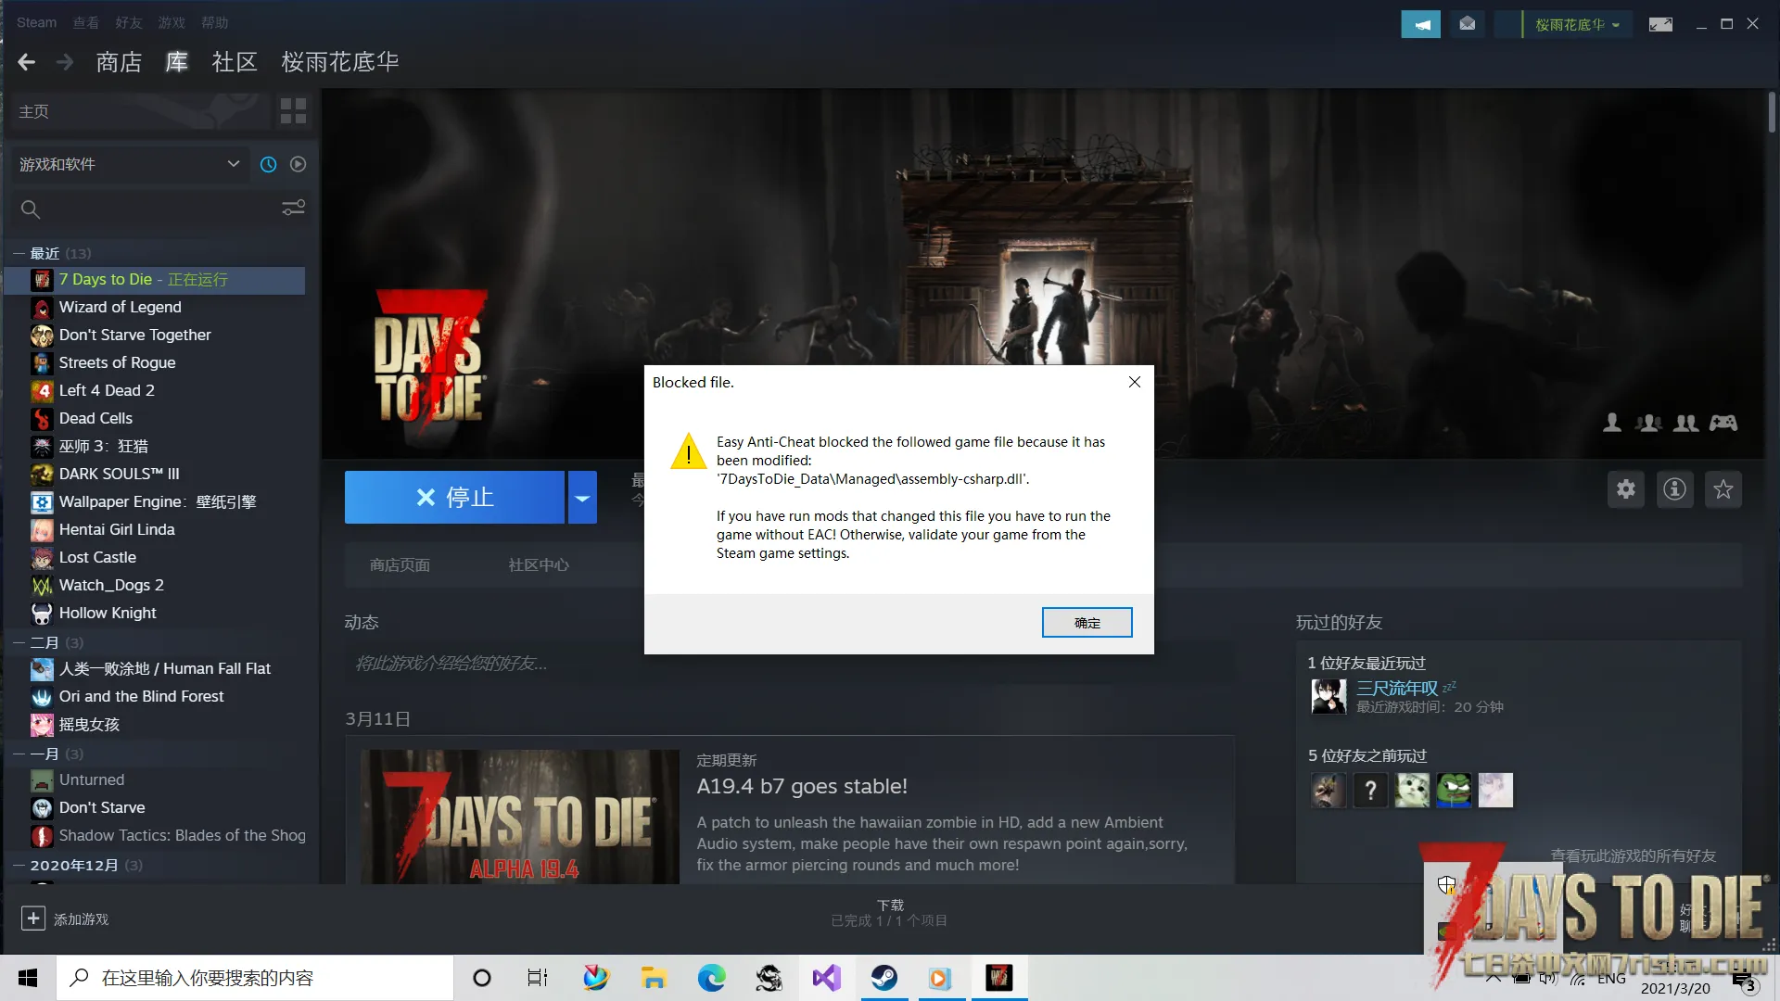The width and height of the screenshot is (1780, 1001).
Task: Collapse the 最近 games group
Action: pyautogui.click(x=19, y=253)
